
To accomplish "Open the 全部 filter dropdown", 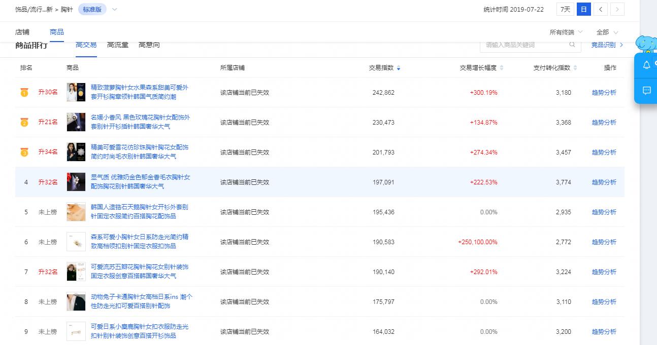I will (x=606, y=31).
